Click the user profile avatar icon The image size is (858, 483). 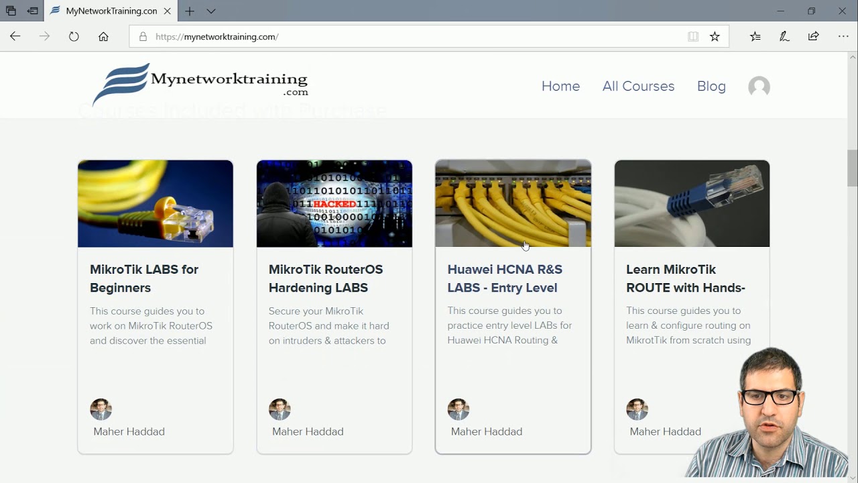(759, 87)
